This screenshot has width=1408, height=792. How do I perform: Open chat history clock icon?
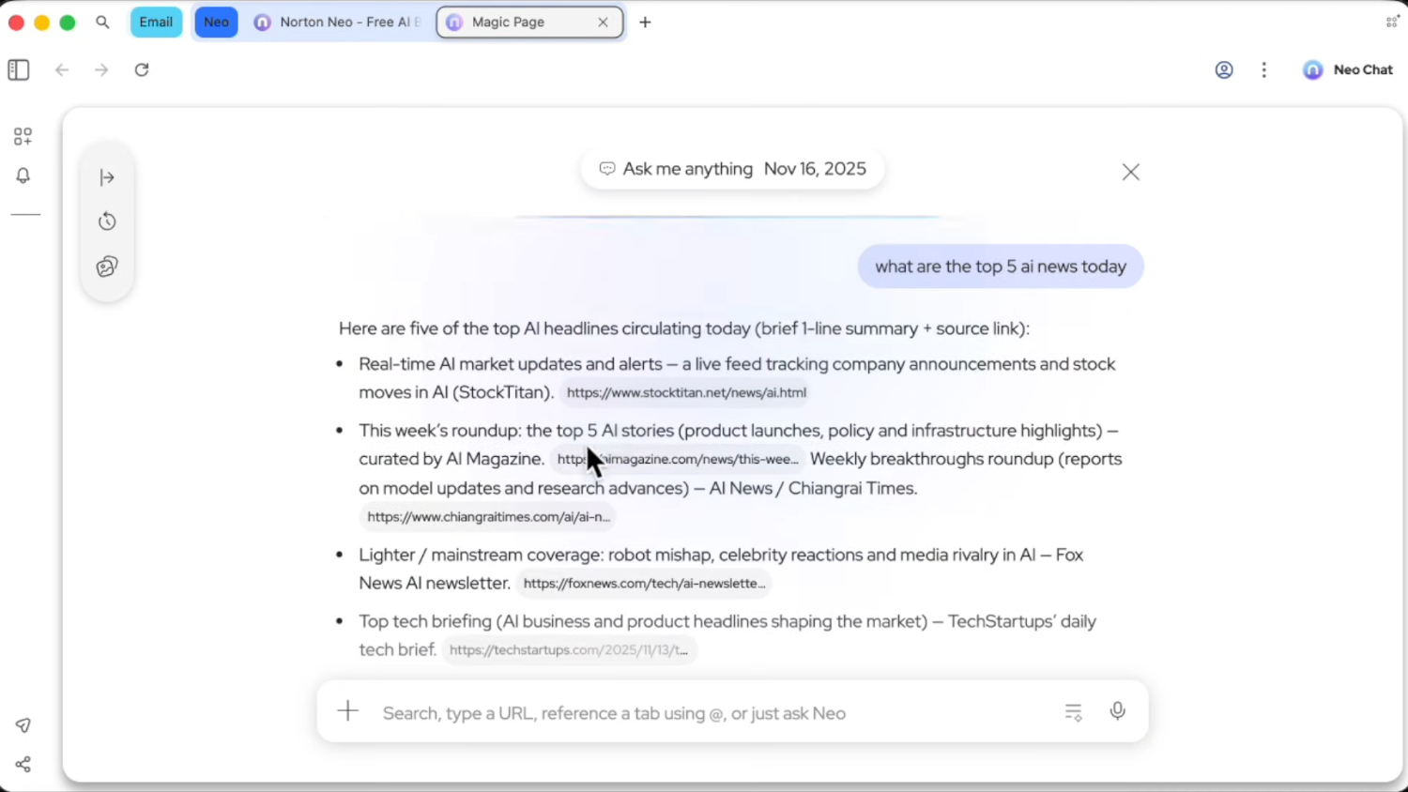pyautogui.click(x=107, y=221)
